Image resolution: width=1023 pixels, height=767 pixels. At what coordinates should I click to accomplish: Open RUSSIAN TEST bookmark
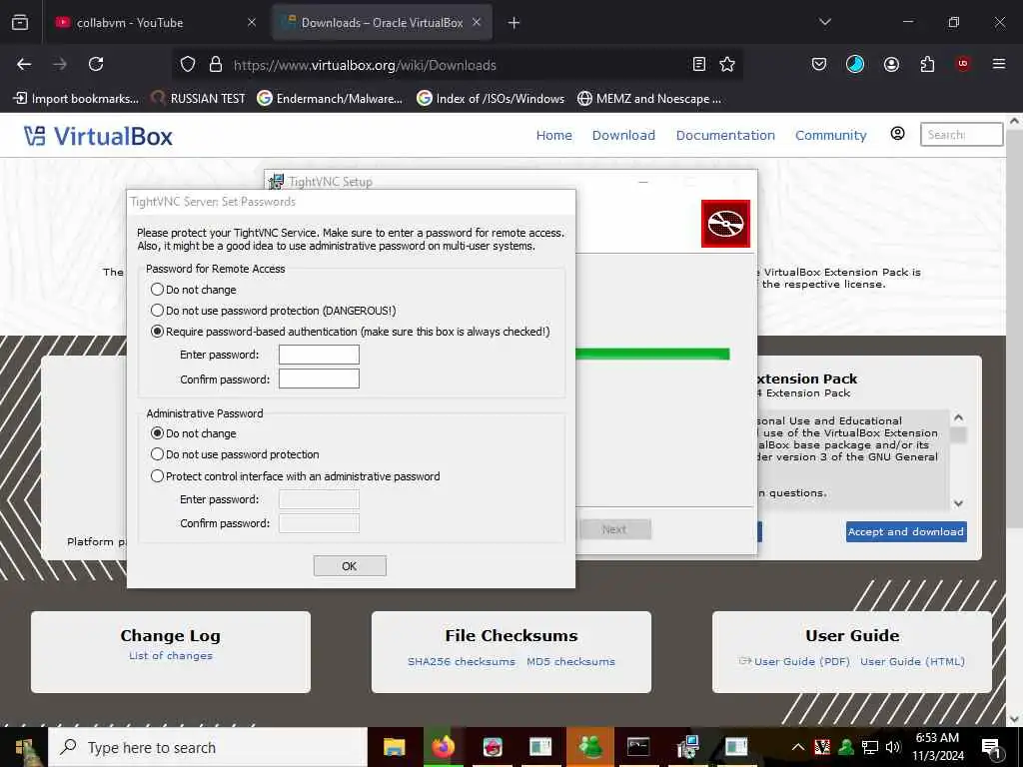(198, 99)
